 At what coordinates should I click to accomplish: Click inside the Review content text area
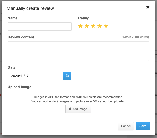point(78,51)
